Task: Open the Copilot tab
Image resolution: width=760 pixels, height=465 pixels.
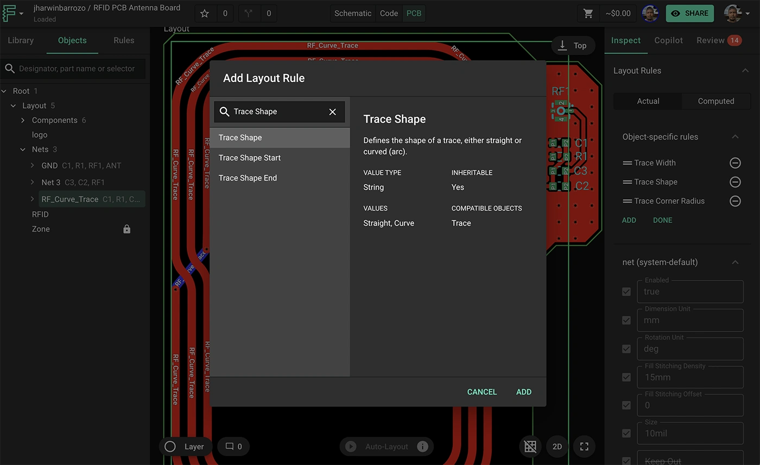Action: coord(668,40)
